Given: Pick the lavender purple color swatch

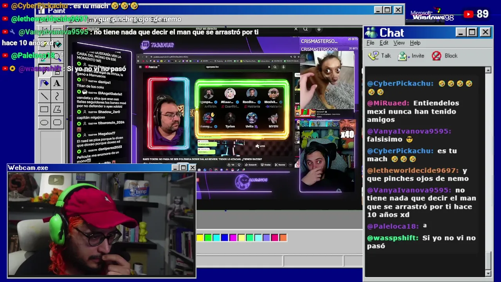Looking at the screenshot, I should click(267, 237).
